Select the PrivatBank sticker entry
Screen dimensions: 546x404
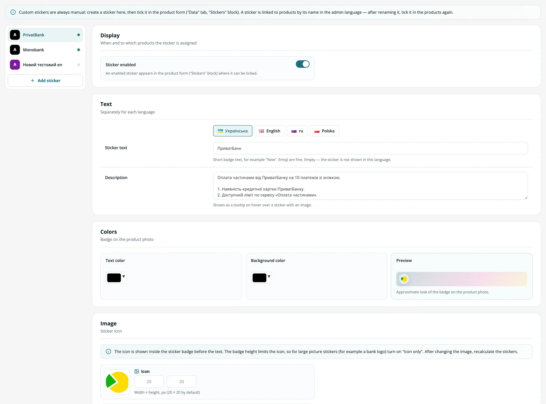pos(45,35)
